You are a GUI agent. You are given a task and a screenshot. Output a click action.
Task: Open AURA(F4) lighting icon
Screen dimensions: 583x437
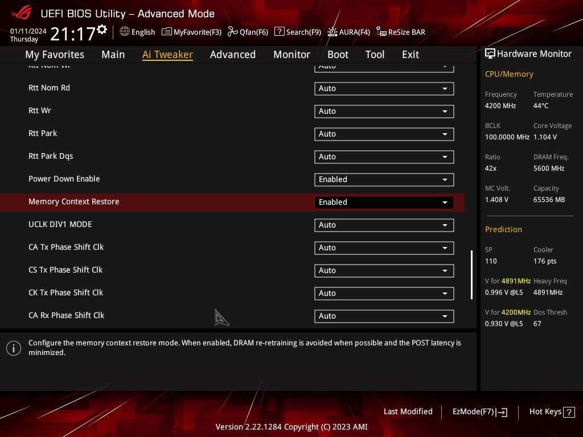coord(332,32)
